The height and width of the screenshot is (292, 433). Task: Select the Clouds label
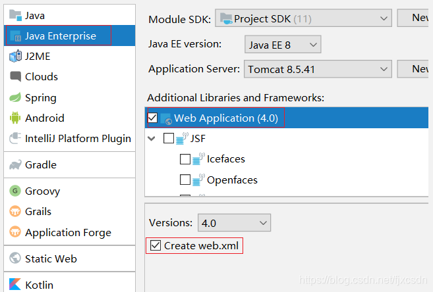click(x=42, y=76)
